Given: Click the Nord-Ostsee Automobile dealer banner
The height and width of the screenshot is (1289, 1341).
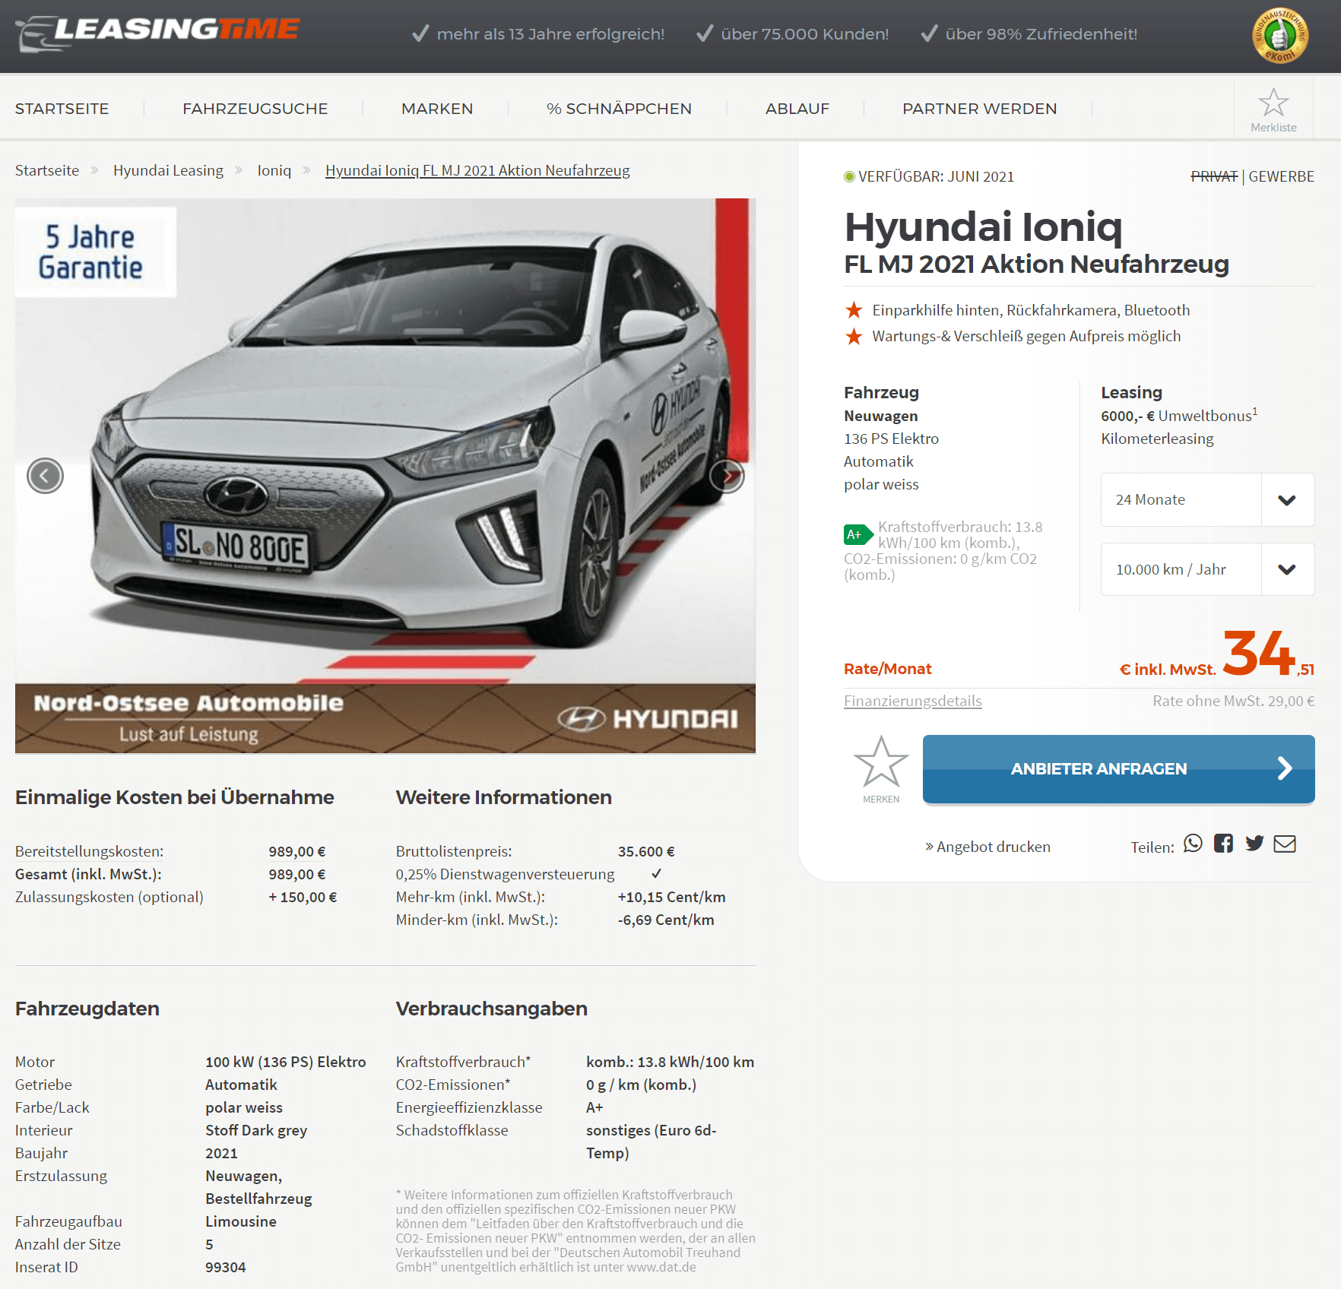Looking at the screenshot, I should [x=385, y=718].
